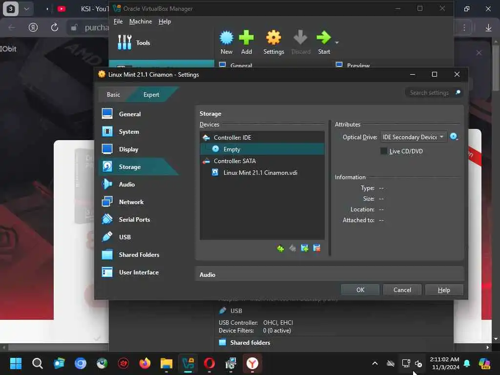Screen dimensions: 500x375
Task: Switch to the Basic tab
Action: pos(113,94)
